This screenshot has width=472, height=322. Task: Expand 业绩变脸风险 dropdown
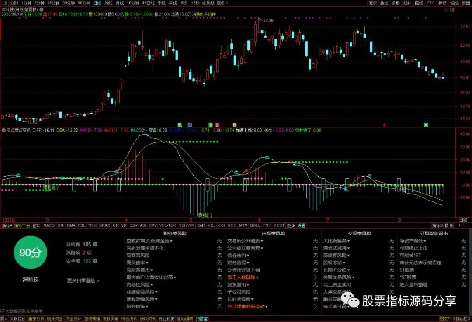point(156,292)
